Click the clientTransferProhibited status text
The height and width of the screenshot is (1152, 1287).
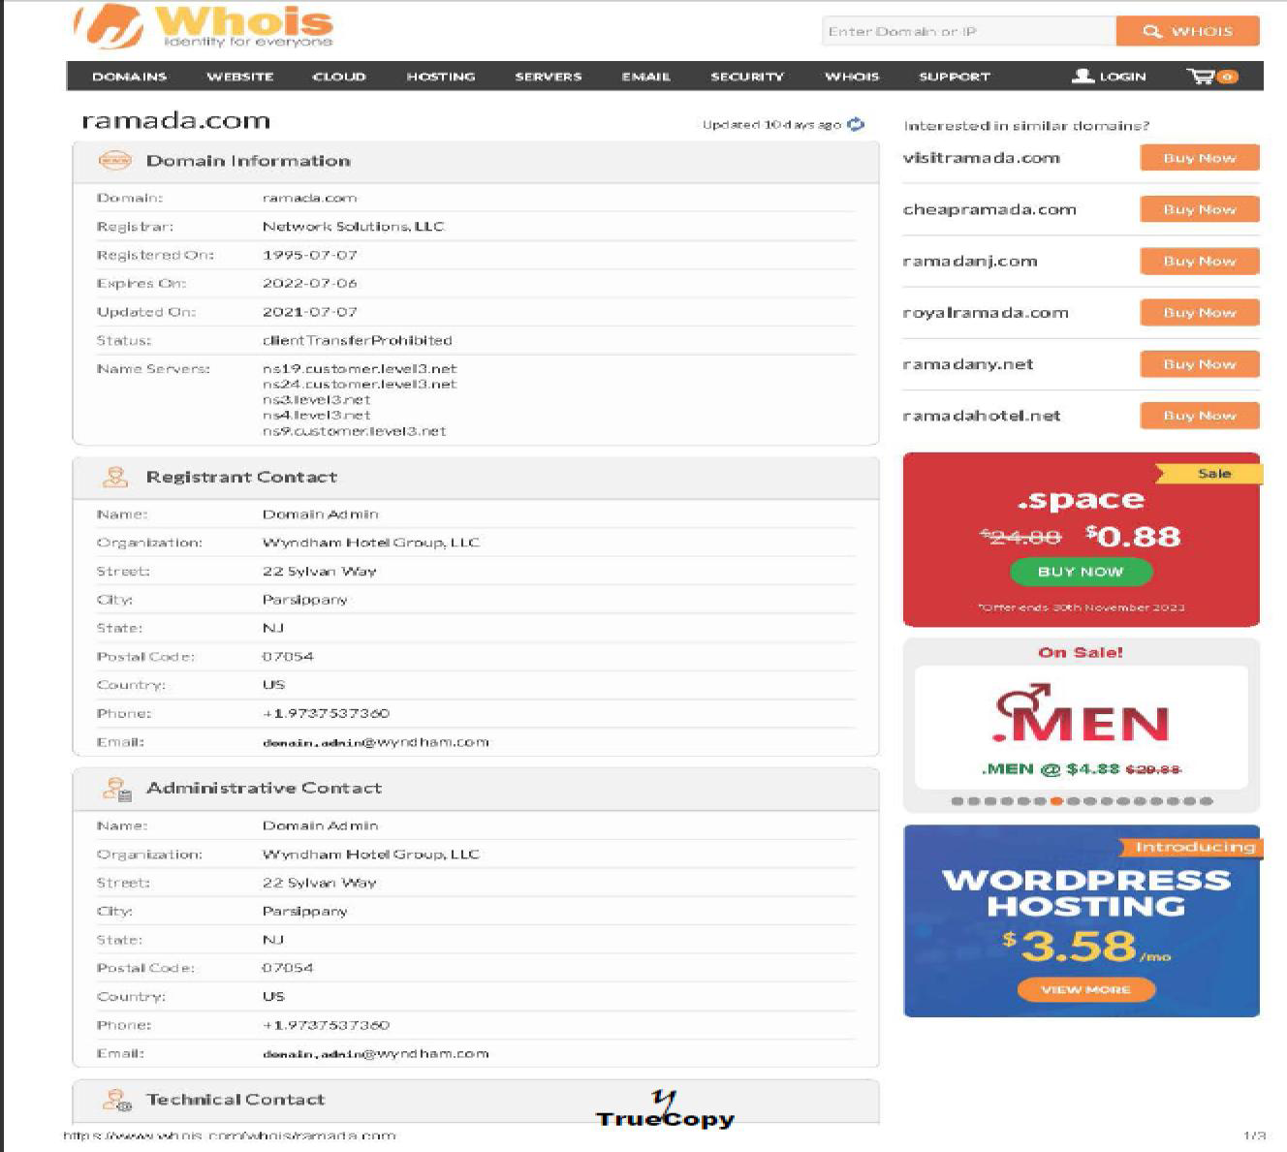click(357, 340)
